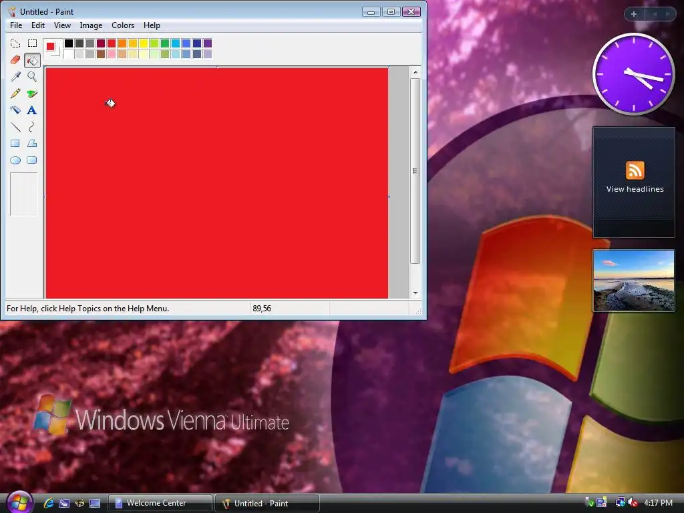This screenshot has width=684, height=513.
Task: Click the Paint vertical scrollbar up arrow
Action: pyautogui.click(x=415, y=72)
